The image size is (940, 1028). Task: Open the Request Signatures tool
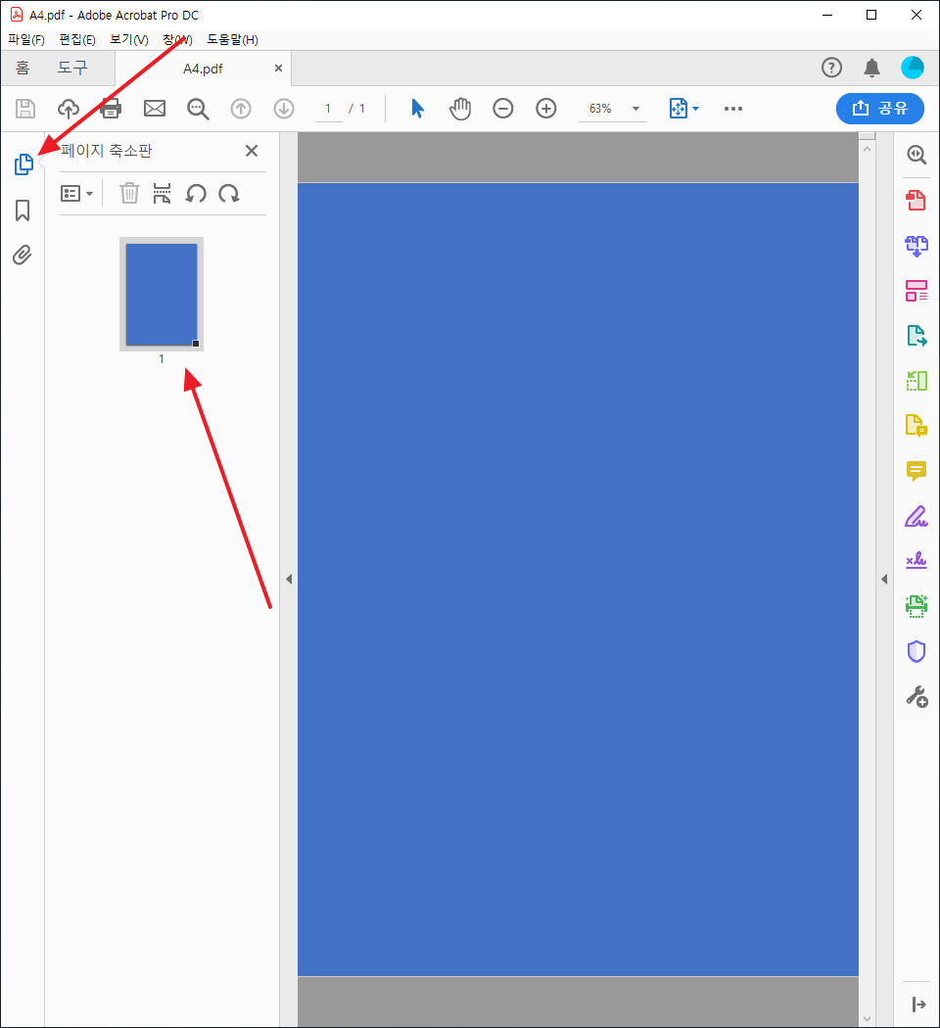coord(916,561)
